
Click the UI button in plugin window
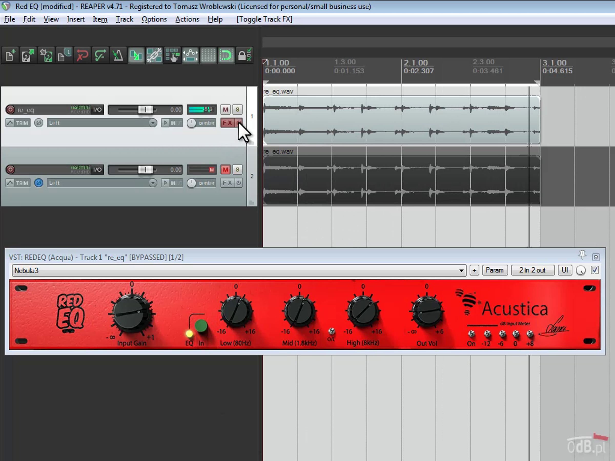click(565, 270)
